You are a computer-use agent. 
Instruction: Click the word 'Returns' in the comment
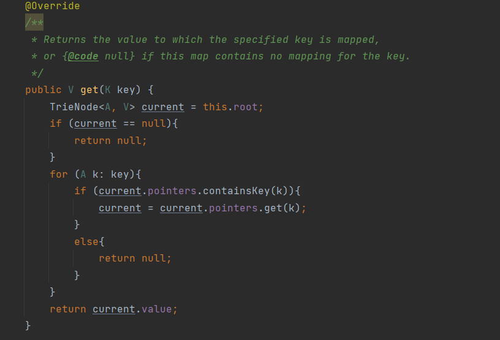coord(65,40)
